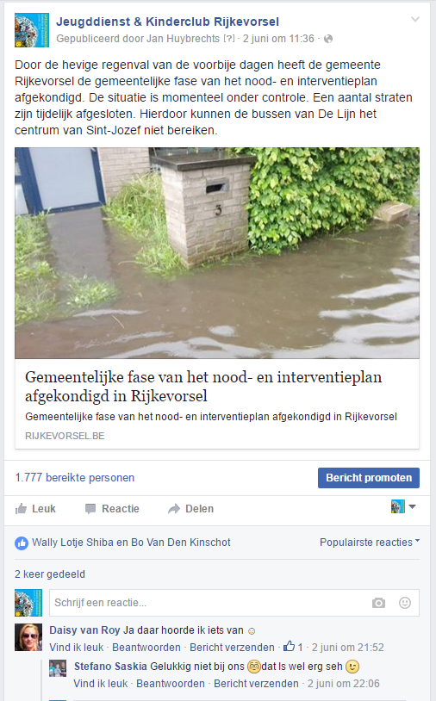Open the post options chevron menu

(x=415, y=20)
